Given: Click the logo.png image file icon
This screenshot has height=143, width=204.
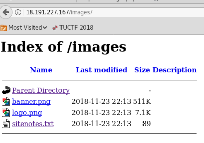Looking at the screenshot, I should coord(6,112).
